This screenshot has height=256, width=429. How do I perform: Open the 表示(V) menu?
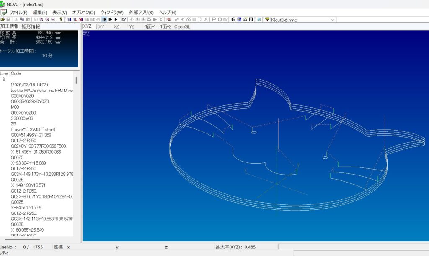(x=59, y=12)
